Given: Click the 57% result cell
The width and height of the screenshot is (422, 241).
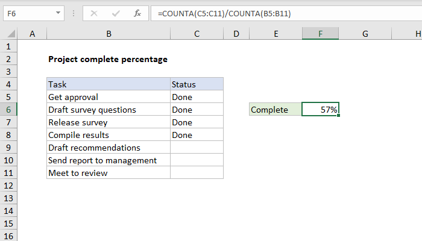Looking at the screenshot, I should tap(320, 110).
